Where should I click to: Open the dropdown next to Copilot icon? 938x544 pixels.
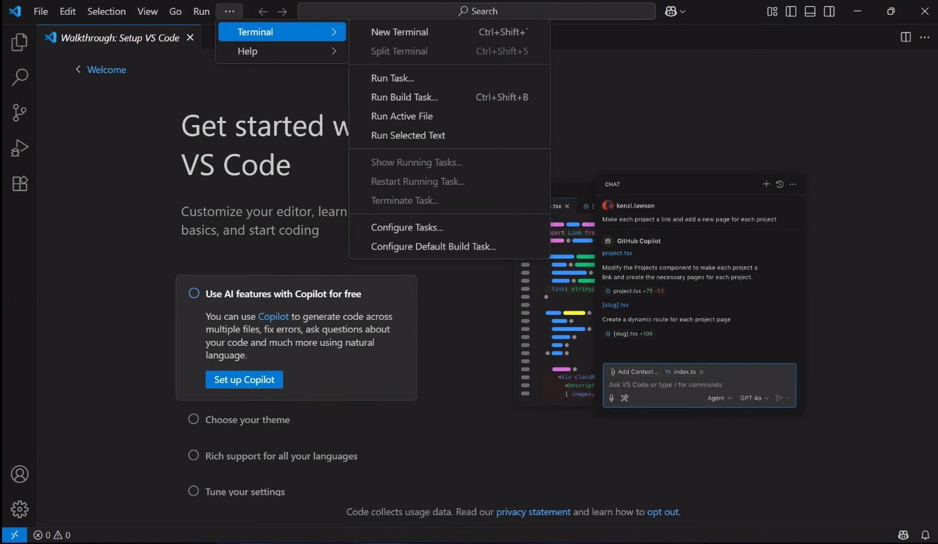pos(683,11)
